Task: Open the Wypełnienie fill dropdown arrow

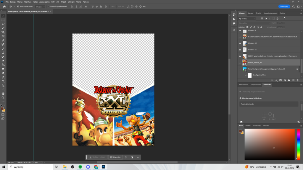Action: (x=284, y=27)
